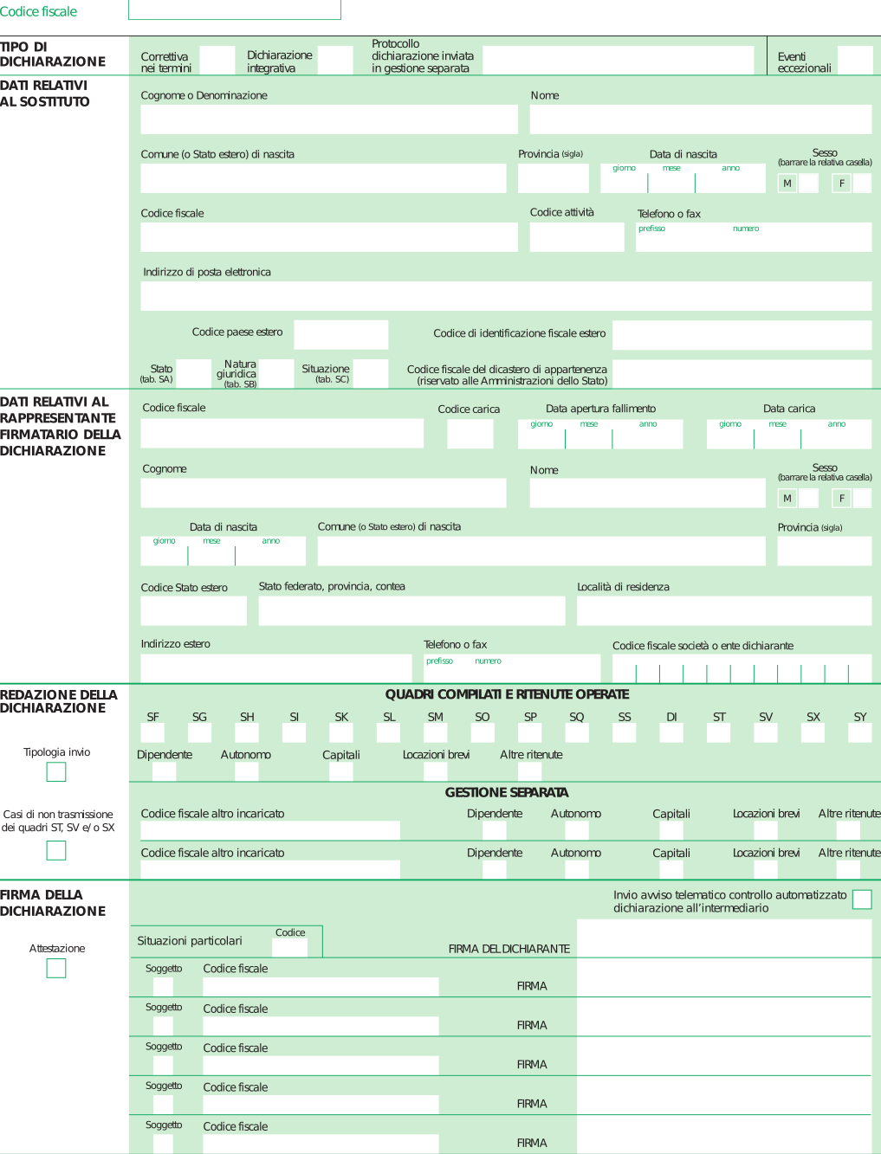Screen dimensions: 881x1154
Task: Click the Località di residenza field
Action: point(723,610)
